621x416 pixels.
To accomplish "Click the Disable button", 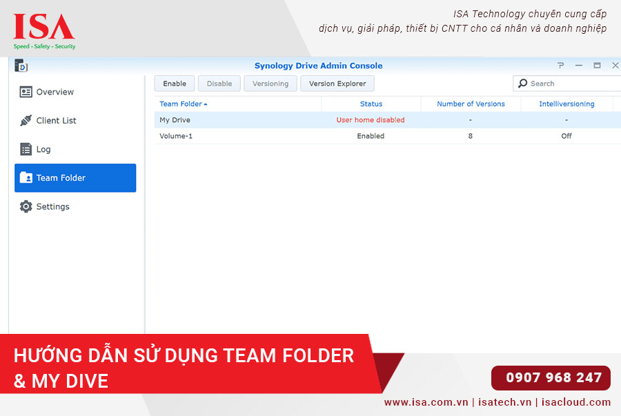I will [219, 83].
